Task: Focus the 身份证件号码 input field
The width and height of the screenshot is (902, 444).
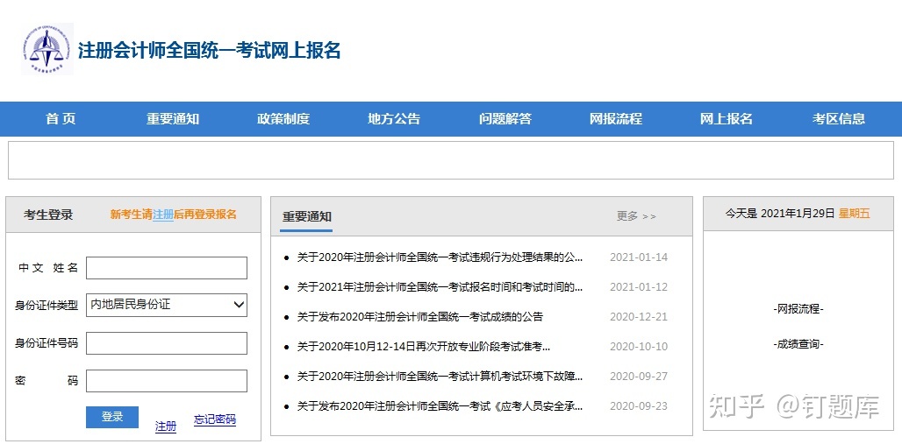Action: [x=167, y=343]
